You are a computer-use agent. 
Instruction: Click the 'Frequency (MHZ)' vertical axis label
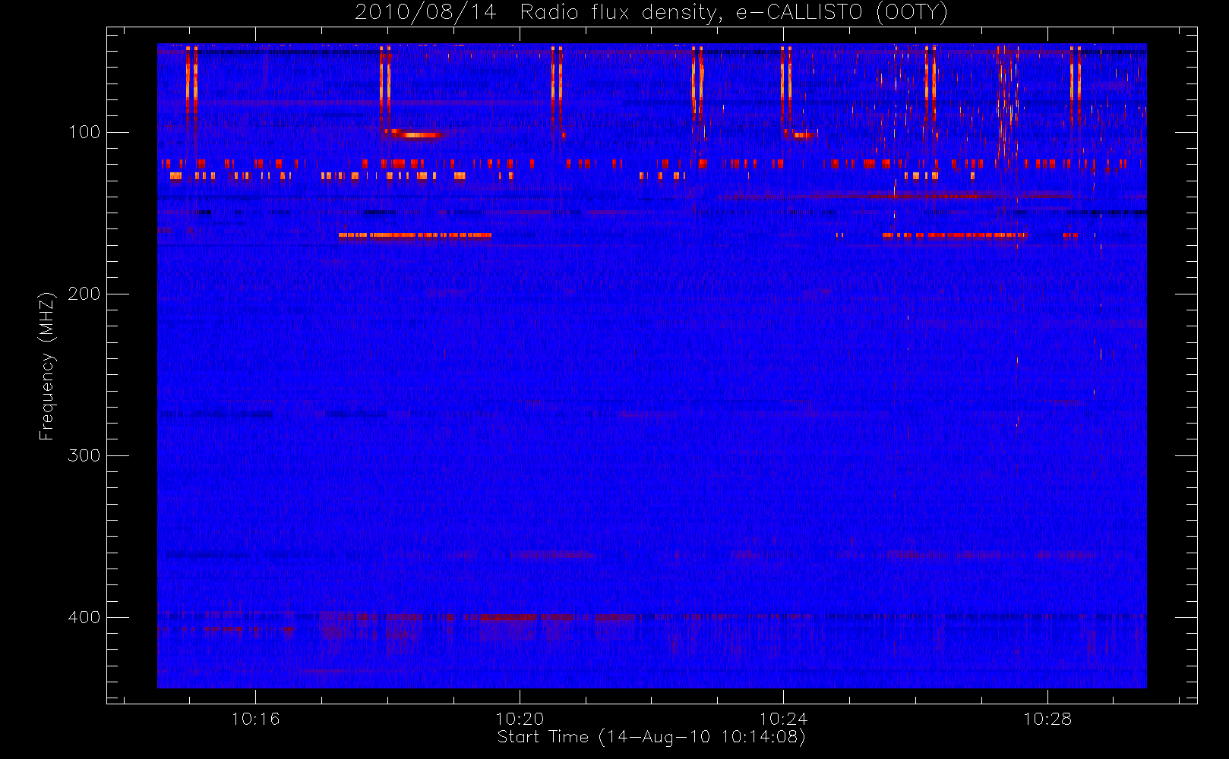pyautogui.click(x=47, y=366)
